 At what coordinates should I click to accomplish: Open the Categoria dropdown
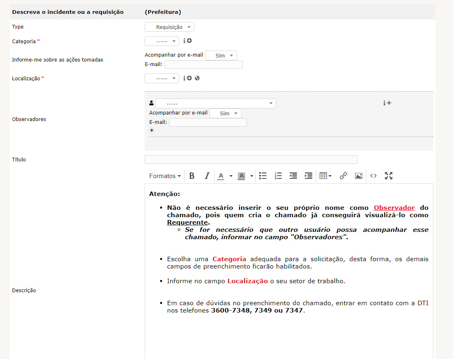162,41
